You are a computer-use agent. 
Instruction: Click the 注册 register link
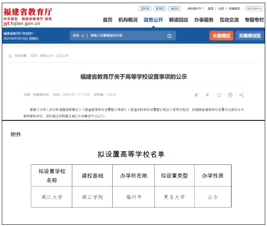221,8
